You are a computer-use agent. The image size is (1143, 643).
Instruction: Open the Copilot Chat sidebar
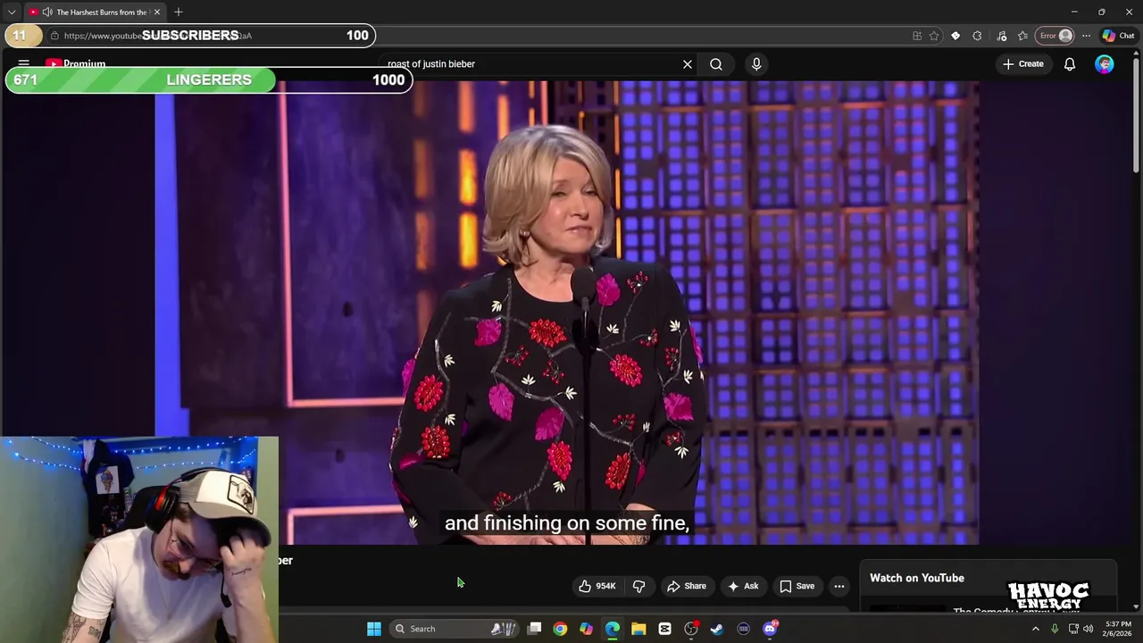coord(1118,36)
